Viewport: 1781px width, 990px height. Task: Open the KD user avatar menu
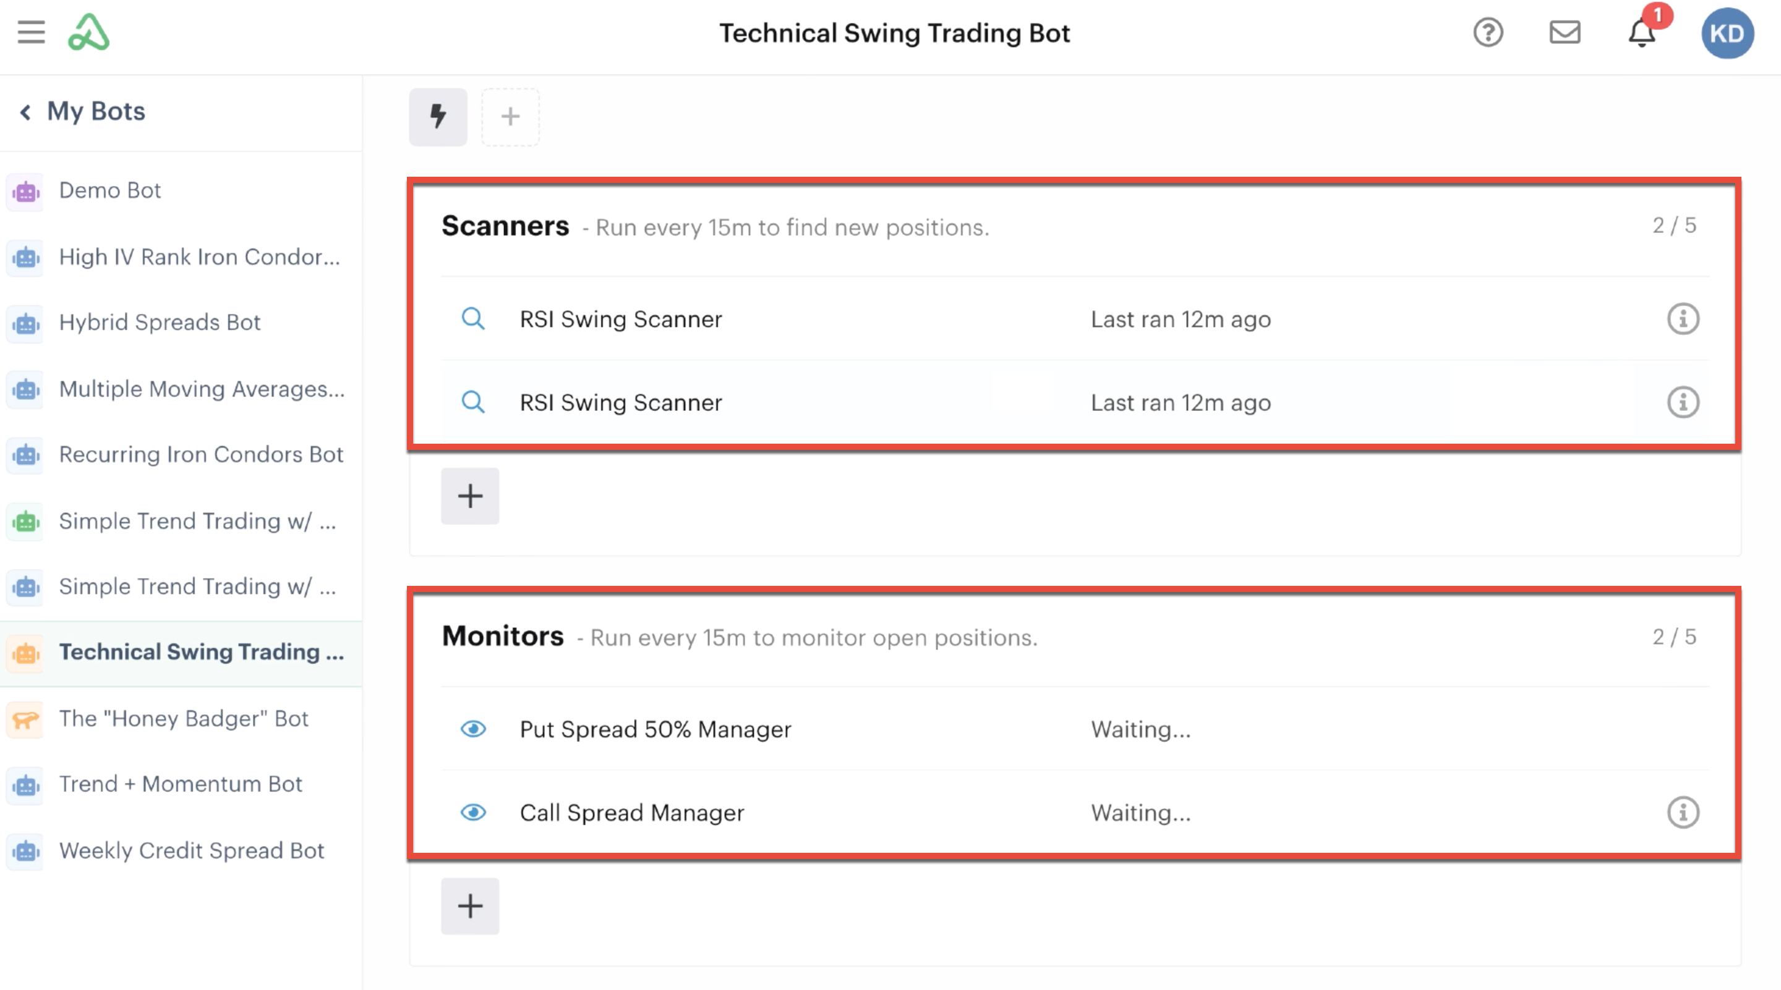(x=1727, y=33)
